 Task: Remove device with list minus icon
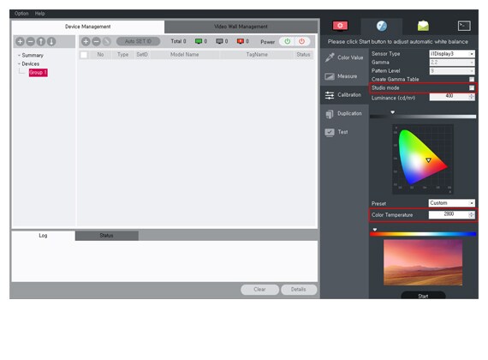97,41
